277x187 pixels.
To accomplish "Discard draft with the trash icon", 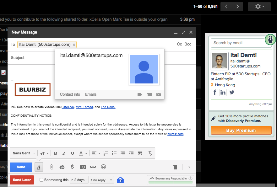I will tap(175, 167).
